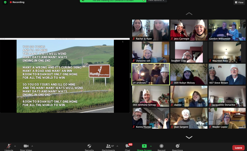
Task: Start recording with the Record button
Action: tap(161, 146)
